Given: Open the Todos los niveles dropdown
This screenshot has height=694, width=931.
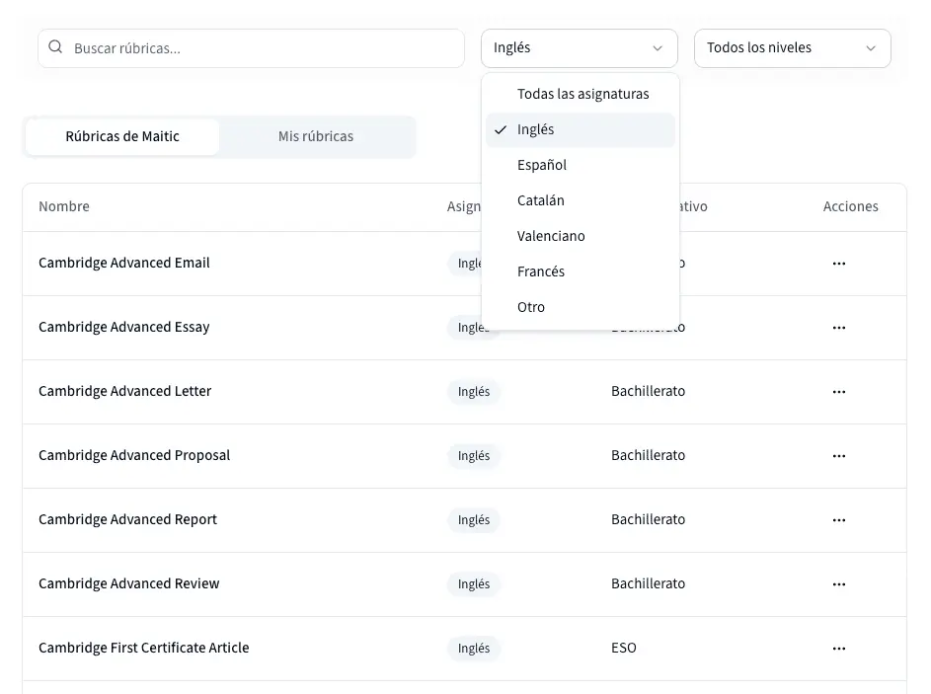Looking at the screenshot, I should coord(792,48).
